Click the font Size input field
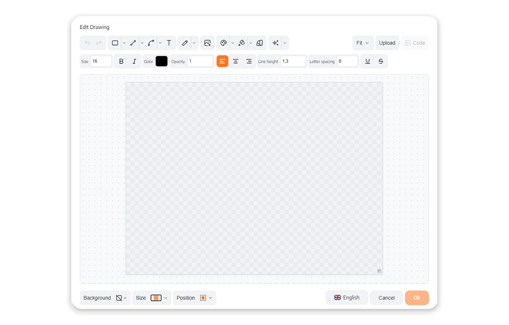This screenshot has width=509, height=325. coord(101,61)
